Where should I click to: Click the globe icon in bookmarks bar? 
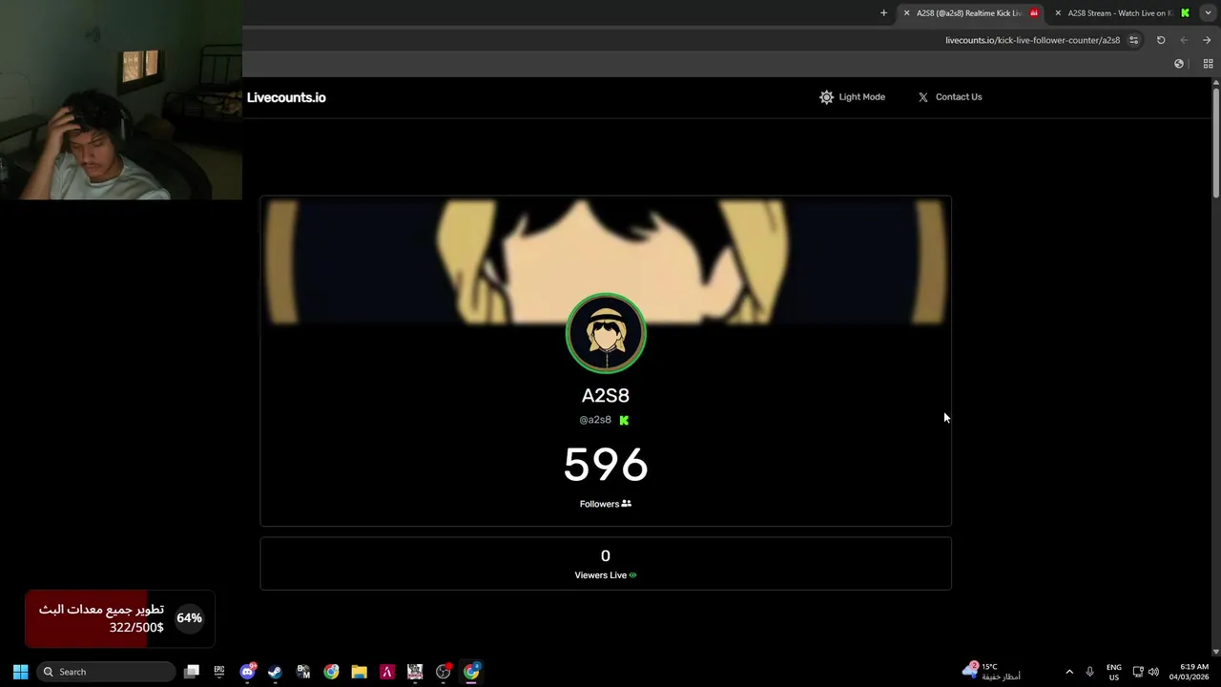coord(1179,64)
